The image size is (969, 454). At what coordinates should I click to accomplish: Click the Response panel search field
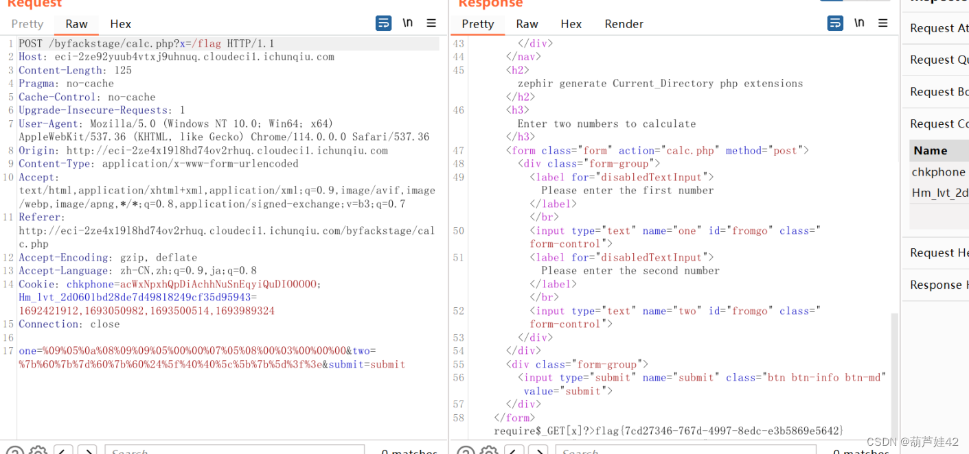point(685,451)
